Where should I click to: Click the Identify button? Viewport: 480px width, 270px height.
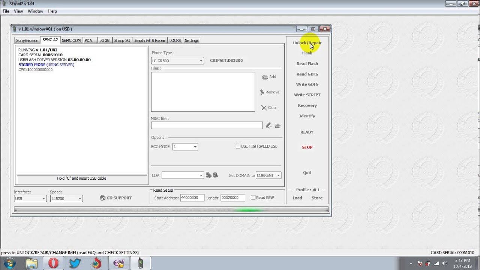click(x=307, y=116)
